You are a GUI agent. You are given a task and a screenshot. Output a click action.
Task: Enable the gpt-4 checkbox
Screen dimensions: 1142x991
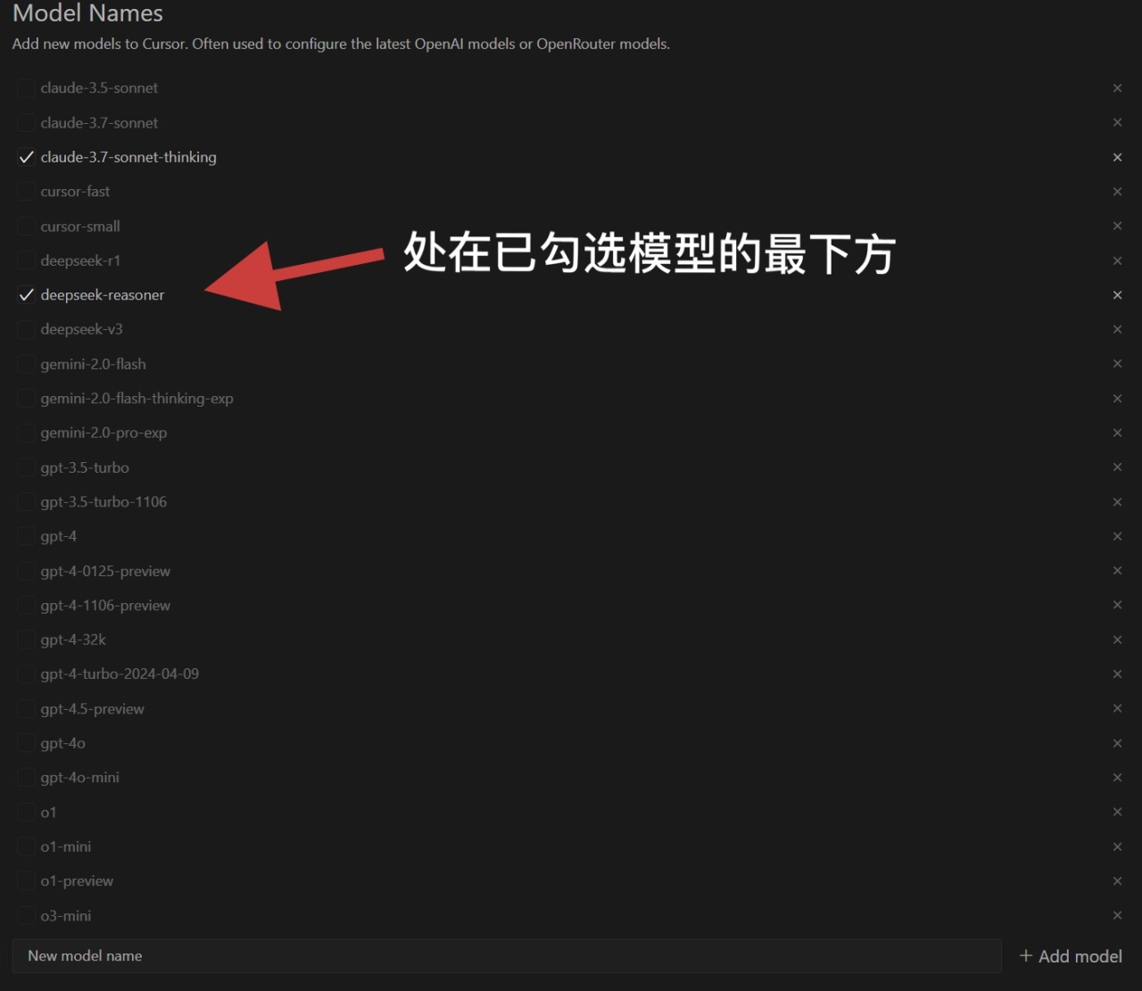(26, 536)
